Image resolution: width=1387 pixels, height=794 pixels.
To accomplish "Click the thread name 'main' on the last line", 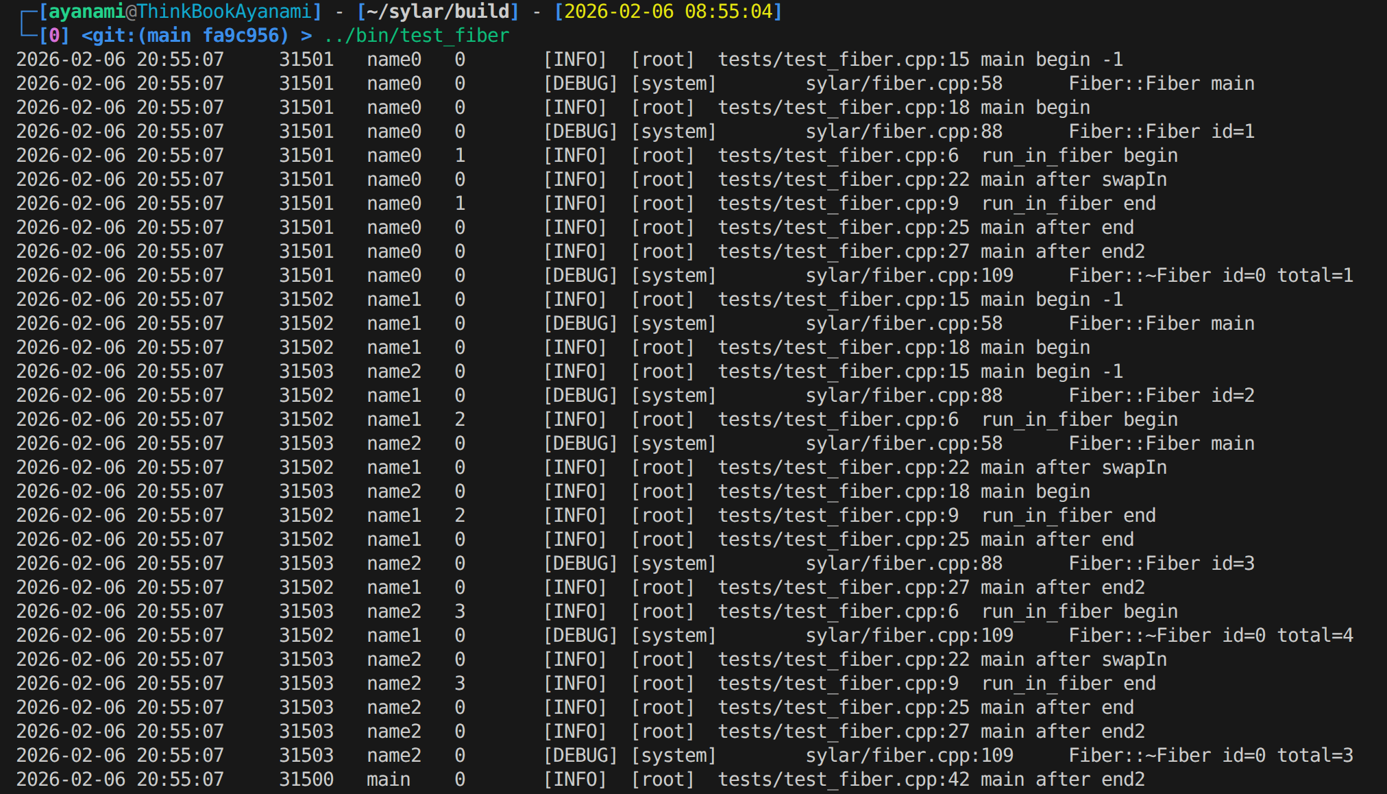I will (x=388, y=780).
